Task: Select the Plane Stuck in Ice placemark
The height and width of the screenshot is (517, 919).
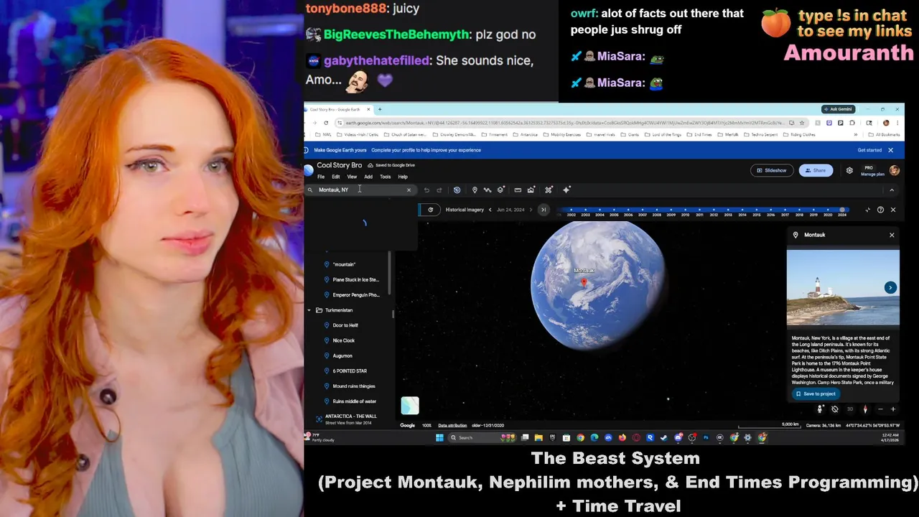Action: point(355,279)
